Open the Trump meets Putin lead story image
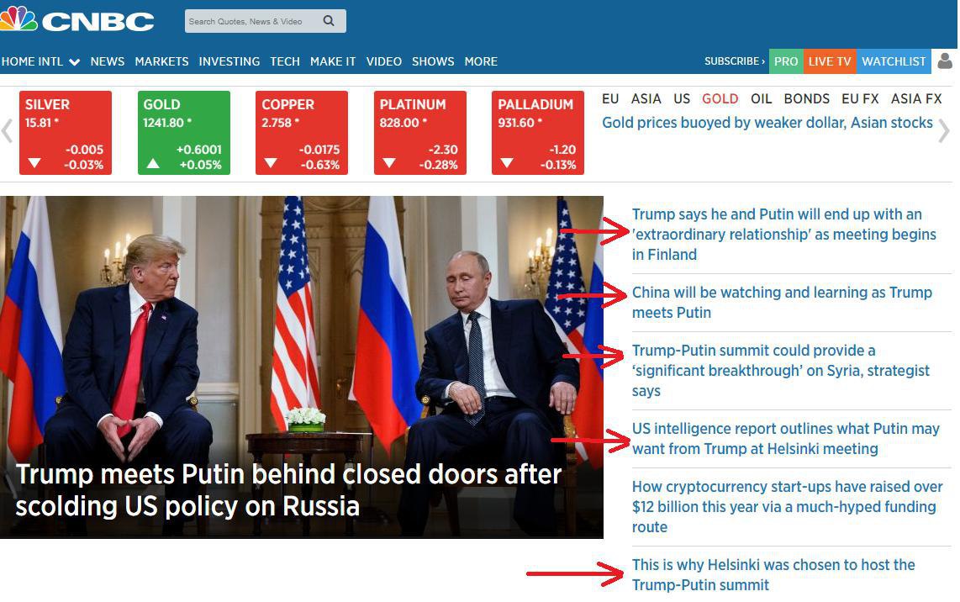 pos(302,367)
